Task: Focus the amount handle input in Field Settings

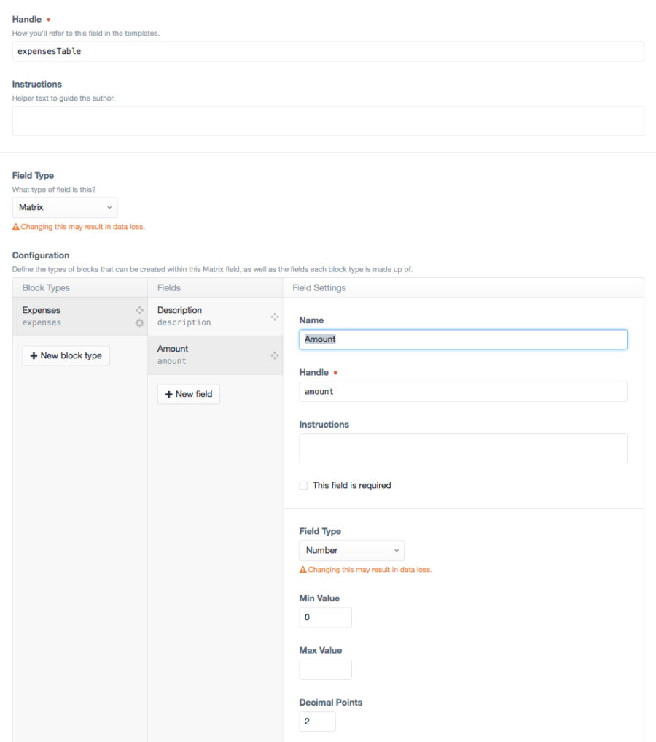Action: pyautogui.click(x=463, y=392)
